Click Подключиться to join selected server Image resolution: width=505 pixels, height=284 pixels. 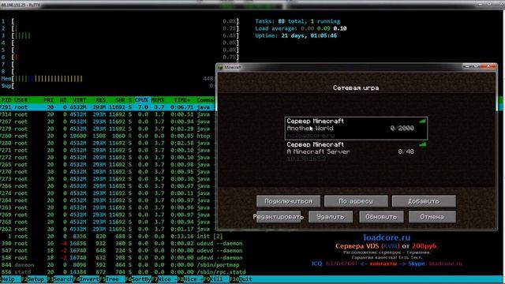[x=288, y=201]
